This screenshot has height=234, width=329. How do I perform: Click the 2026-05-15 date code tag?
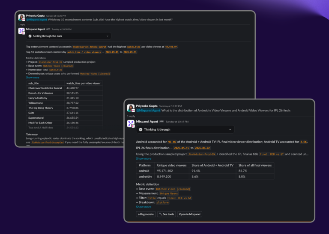(182, 148)
